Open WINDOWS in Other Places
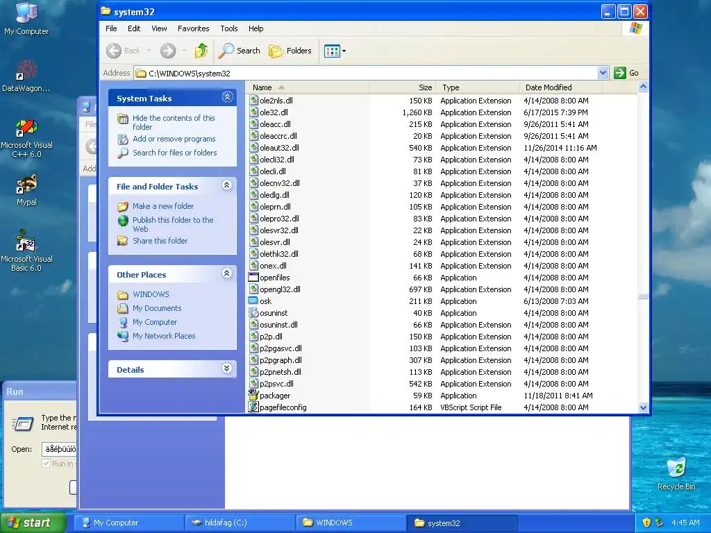The image size is (711, 533). (x=151, y=294)
